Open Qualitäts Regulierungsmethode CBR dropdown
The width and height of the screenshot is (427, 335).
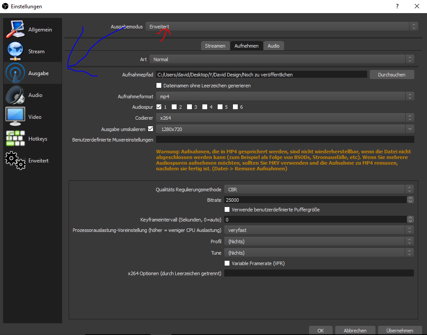click(318, 190)
